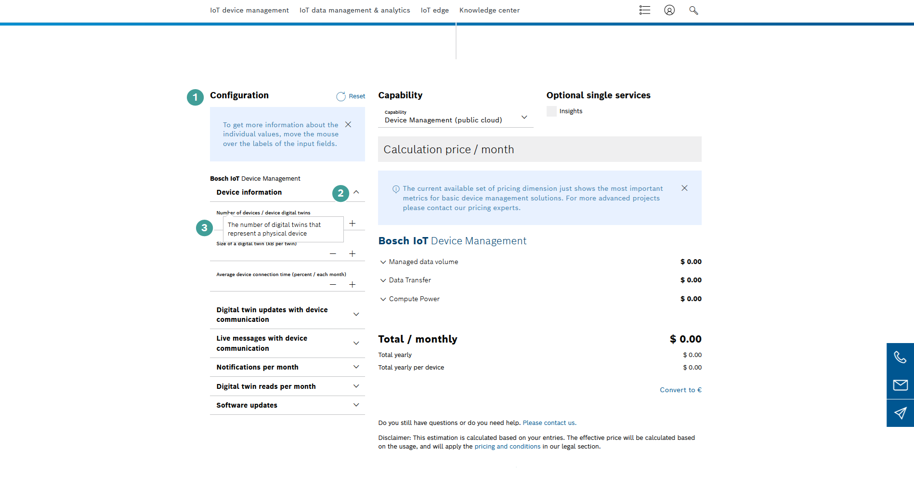The image size is (914, 477).
Task: Click Please contact us link
Action: point(549,423)
